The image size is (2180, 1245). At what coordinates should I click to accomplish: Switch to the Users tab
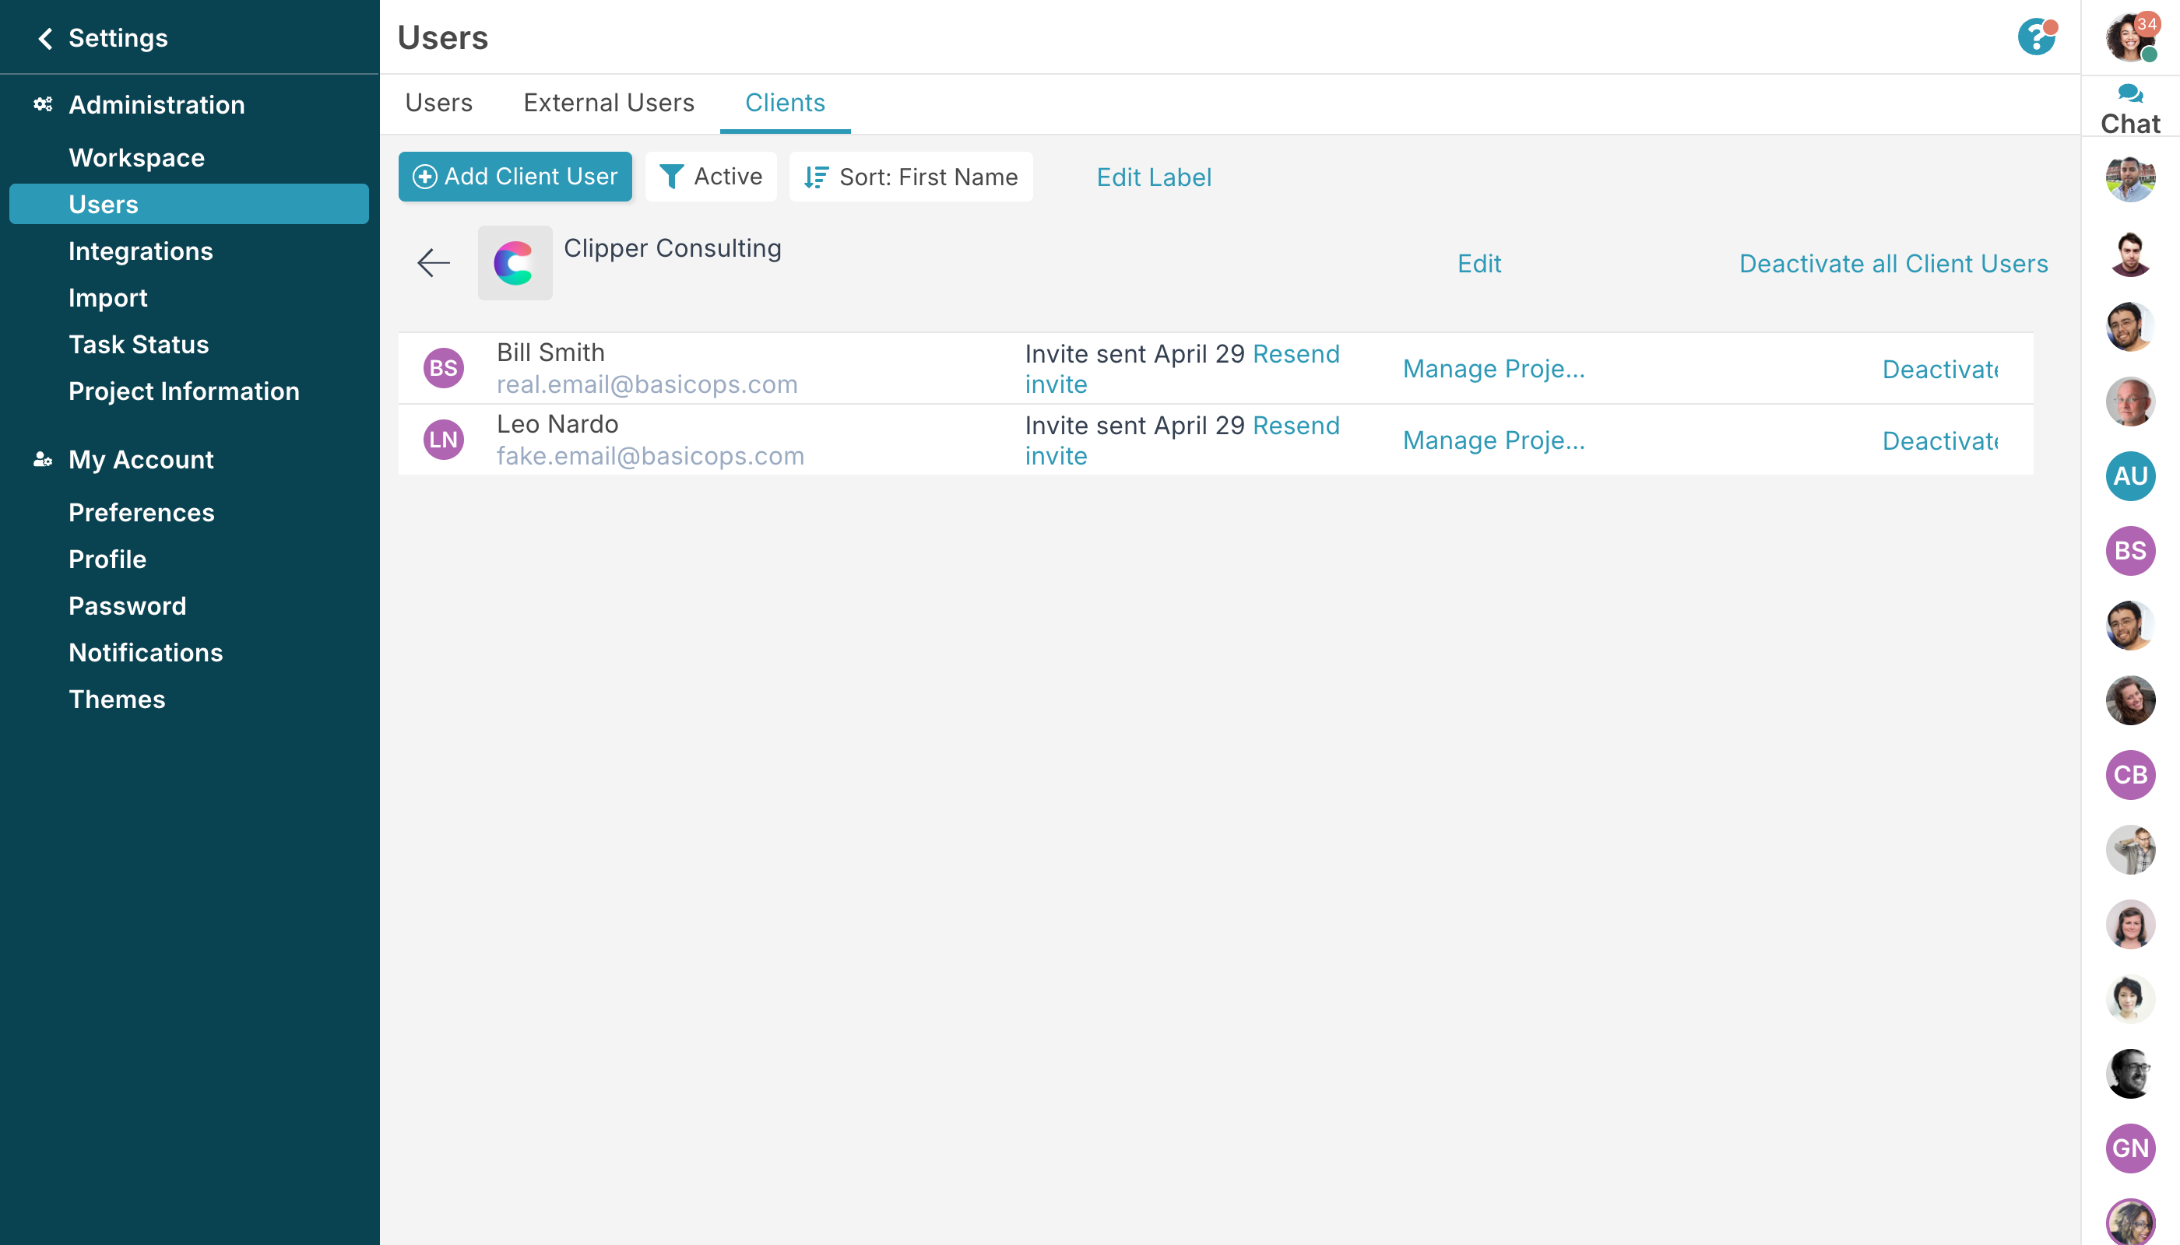[x=438, y=103]
